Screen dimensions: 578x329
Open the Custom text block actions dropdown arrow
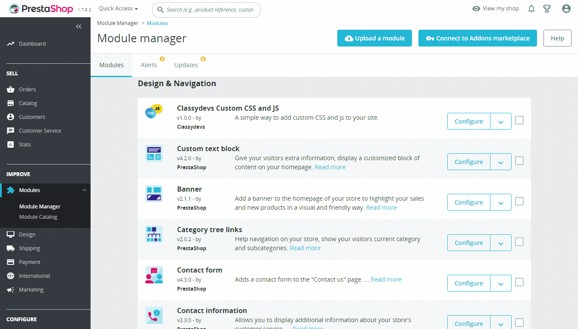pos(501,162)
